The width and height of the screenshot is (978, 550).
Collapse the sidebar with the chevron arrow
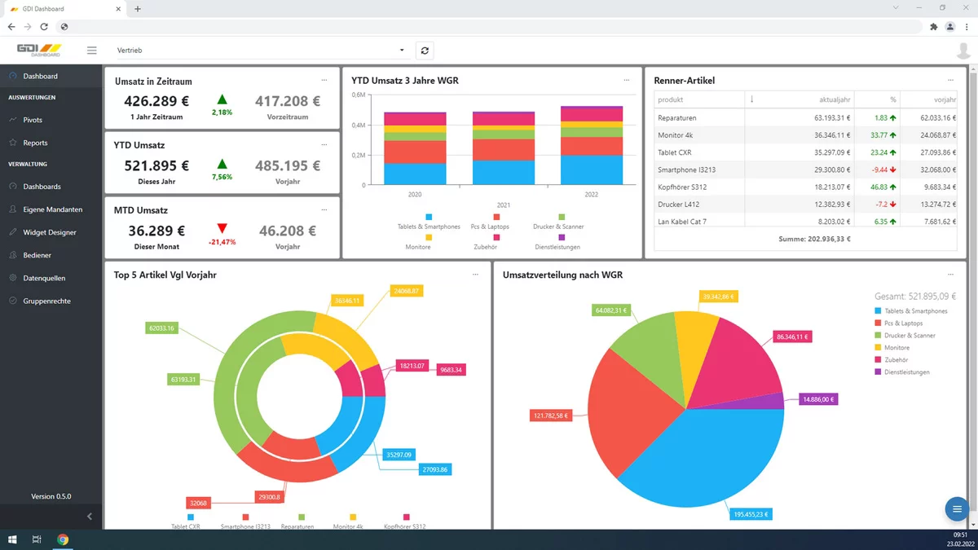(x=90, y=517)
